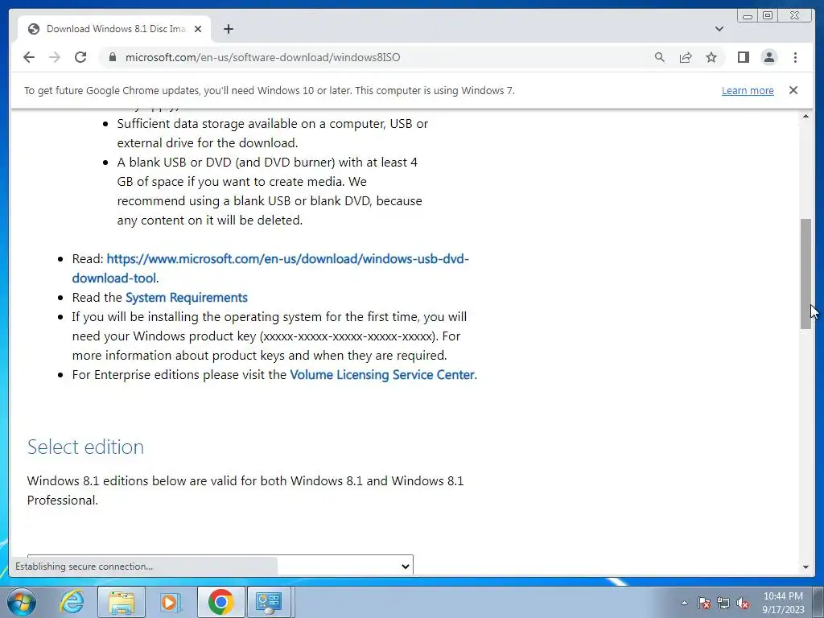Open the System Requirements link
The height and width of the screenshot is (618, 824).
[x=187, y=298]
